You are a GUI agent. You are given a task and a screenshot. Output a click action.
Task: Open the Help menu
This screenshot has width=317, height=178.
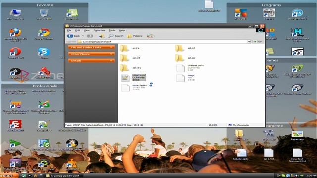point(122,30)
